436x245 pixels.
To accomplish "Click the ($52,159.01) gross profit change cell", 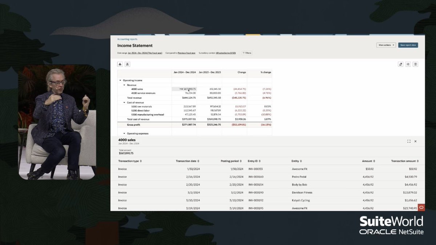I will click(x=239, y=124).
